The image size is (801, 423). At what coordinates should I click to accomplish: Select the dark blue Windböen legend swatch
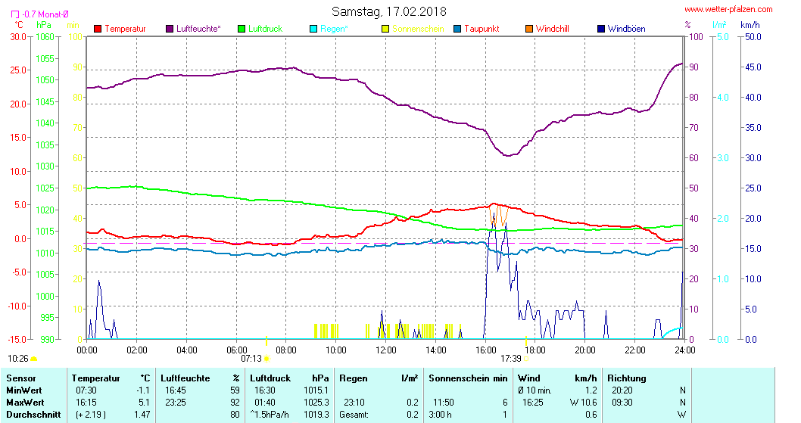click(601, 29)
